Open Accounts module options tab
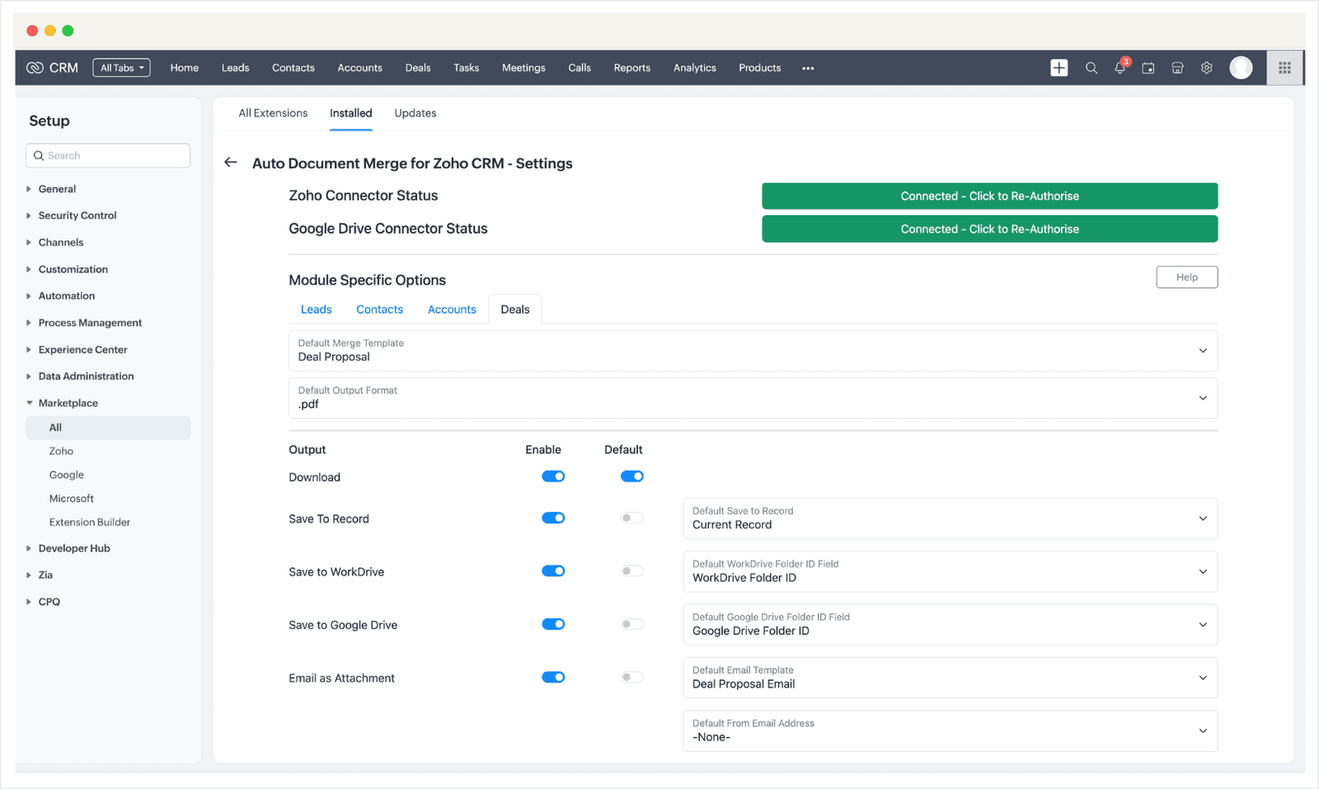 [x=452, y=309]
